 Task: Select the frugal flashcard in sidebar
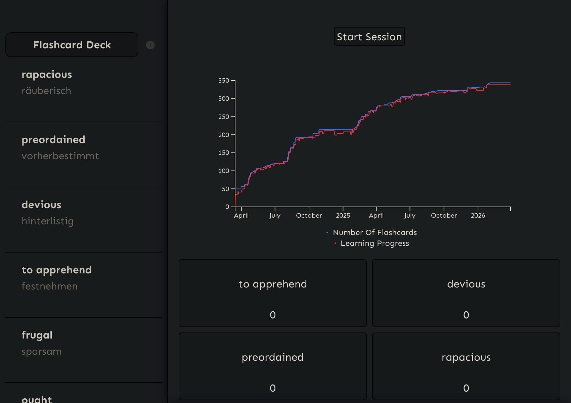[84, 350]
